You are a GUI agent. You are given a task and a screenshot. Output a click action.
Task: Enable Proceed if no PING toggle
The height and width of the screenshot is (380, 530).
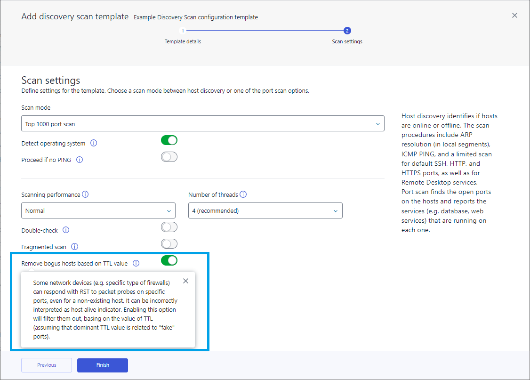[x=169, y=157]
